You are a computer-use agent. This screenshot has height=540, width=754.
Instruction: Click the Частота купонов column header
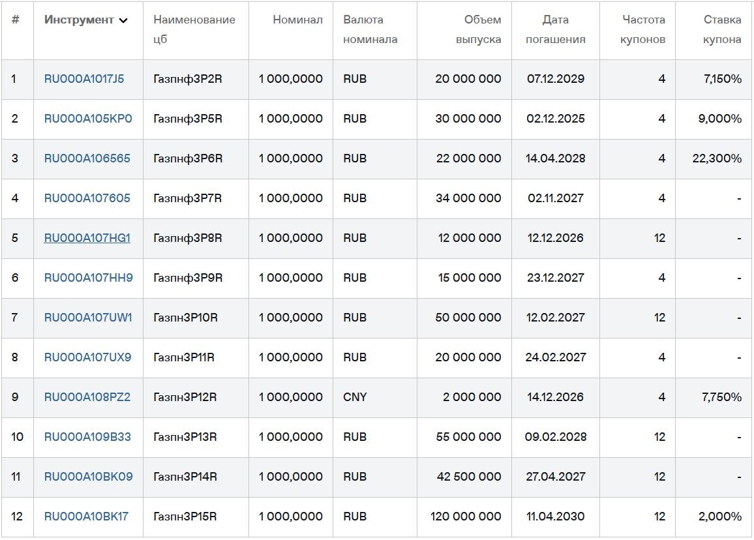[x=641, y=30]
